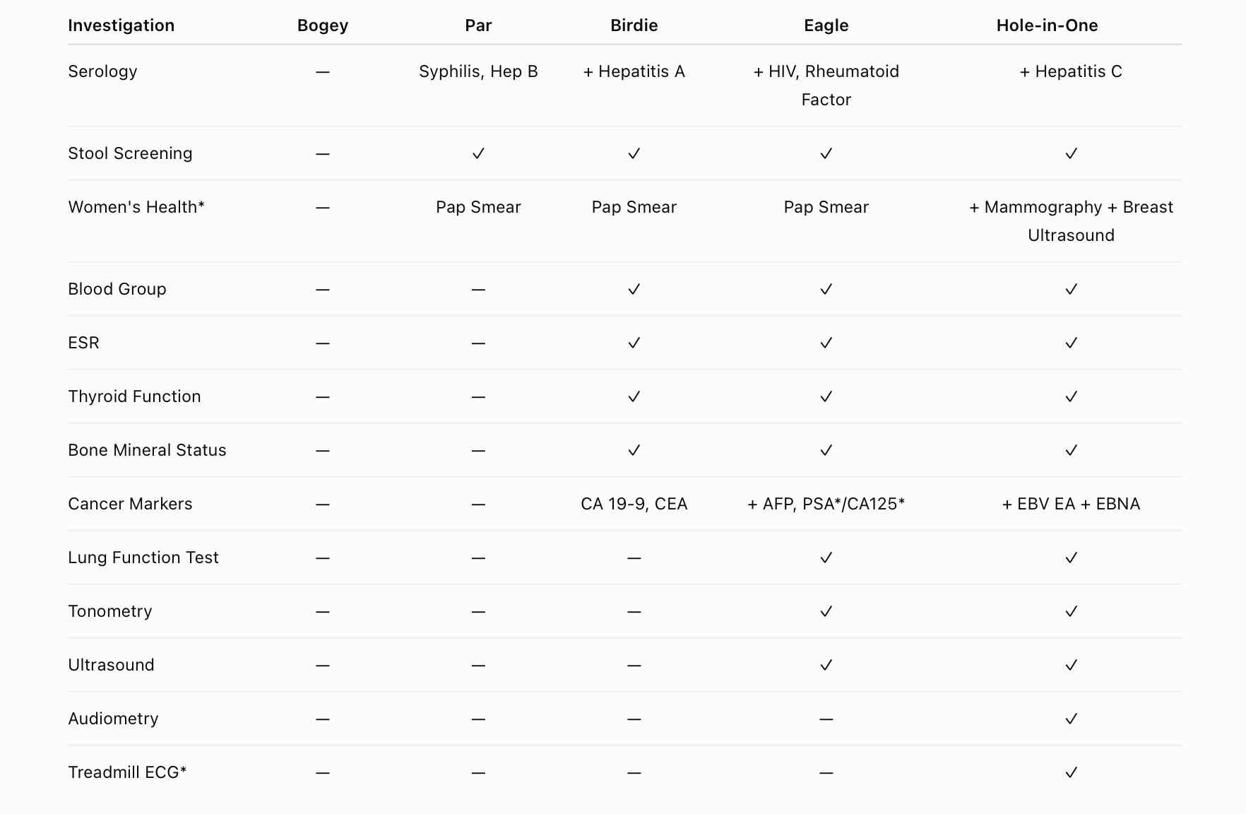Click Bone Mineral Status checkmark under Eagle

pos(826,450)
